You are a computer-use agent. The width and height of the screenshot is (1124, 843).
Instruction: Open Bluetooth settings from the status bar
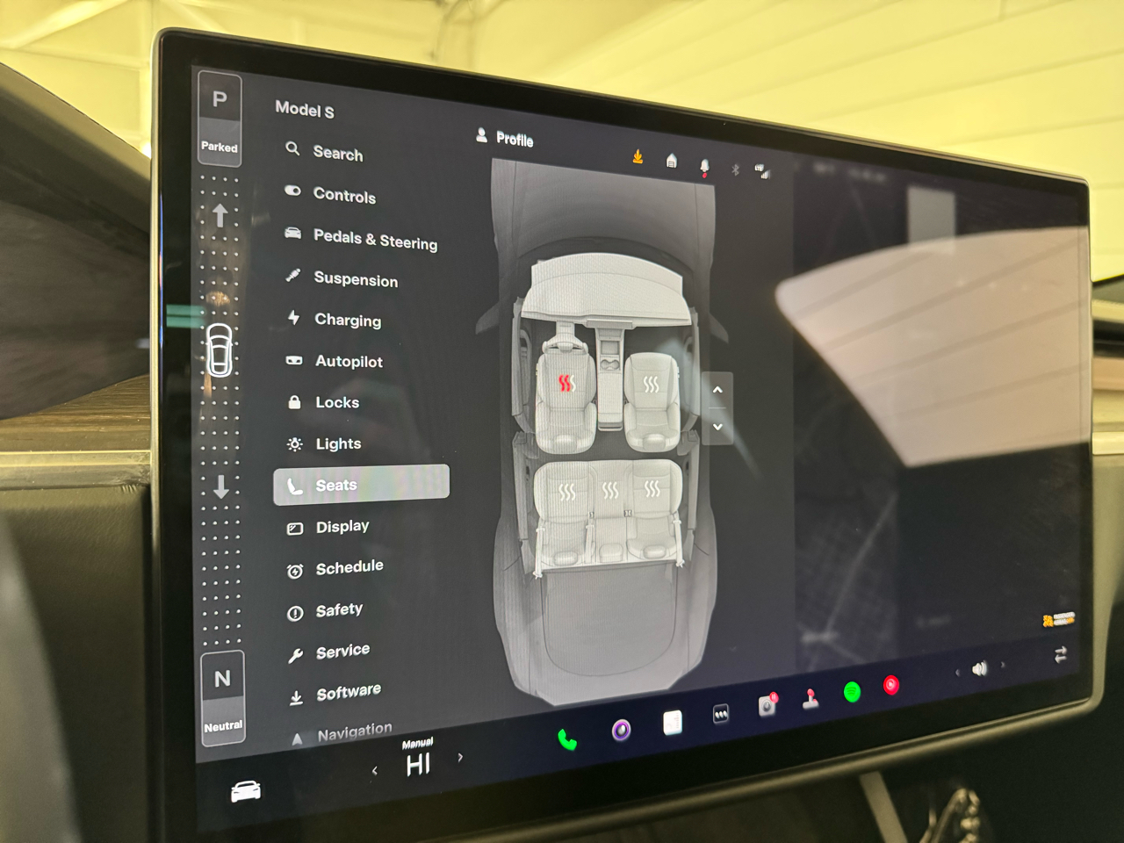(736, 169)
